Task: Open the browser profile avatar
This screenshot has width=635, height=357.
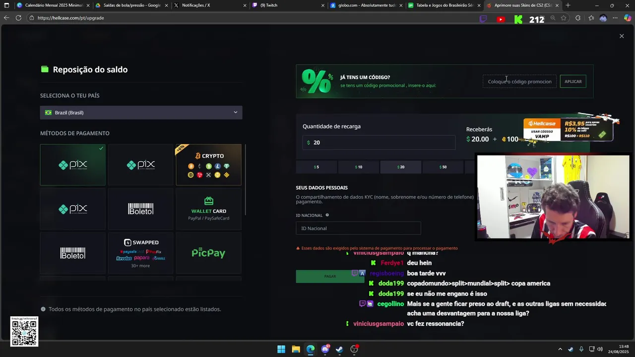Action: (603, 18)
